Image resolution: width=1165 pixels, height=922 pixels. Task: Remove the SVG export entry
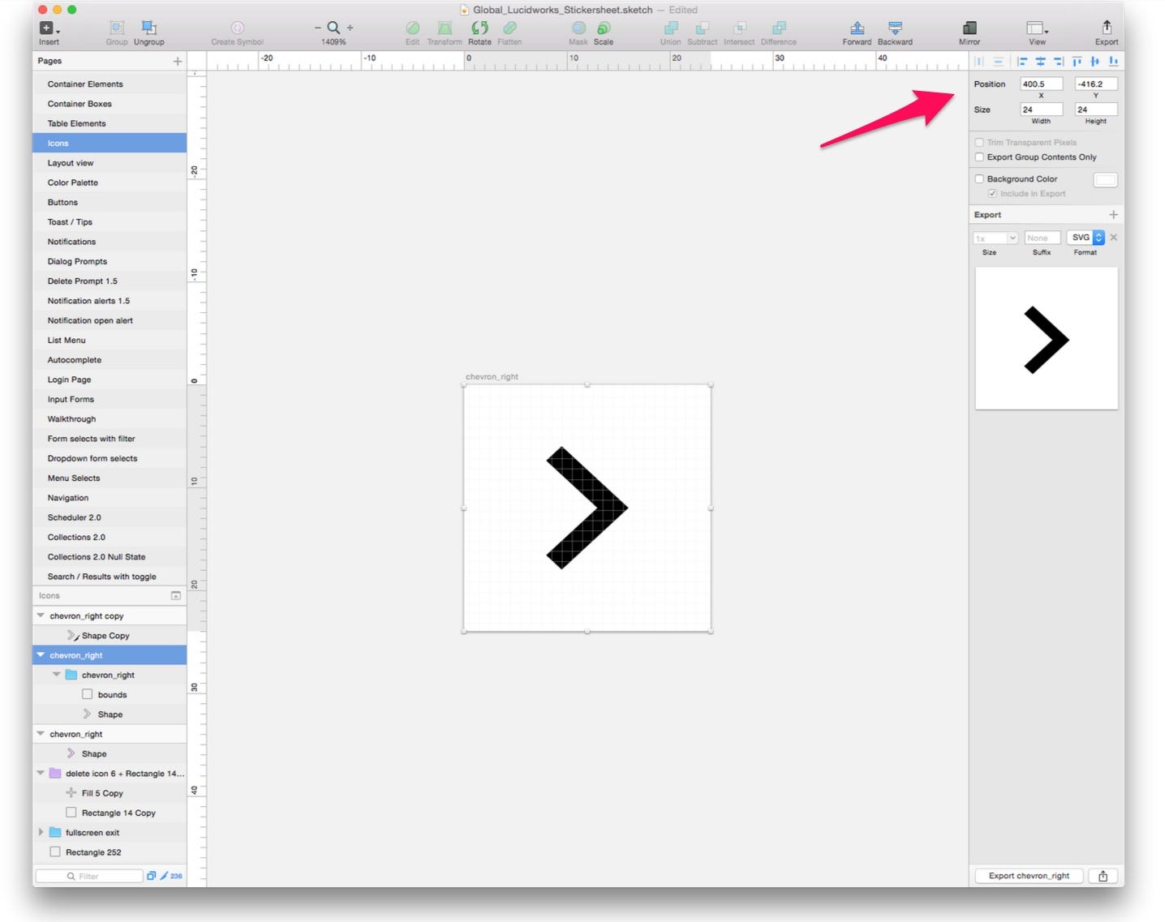pyautogui.click(x=1114, y=238)
